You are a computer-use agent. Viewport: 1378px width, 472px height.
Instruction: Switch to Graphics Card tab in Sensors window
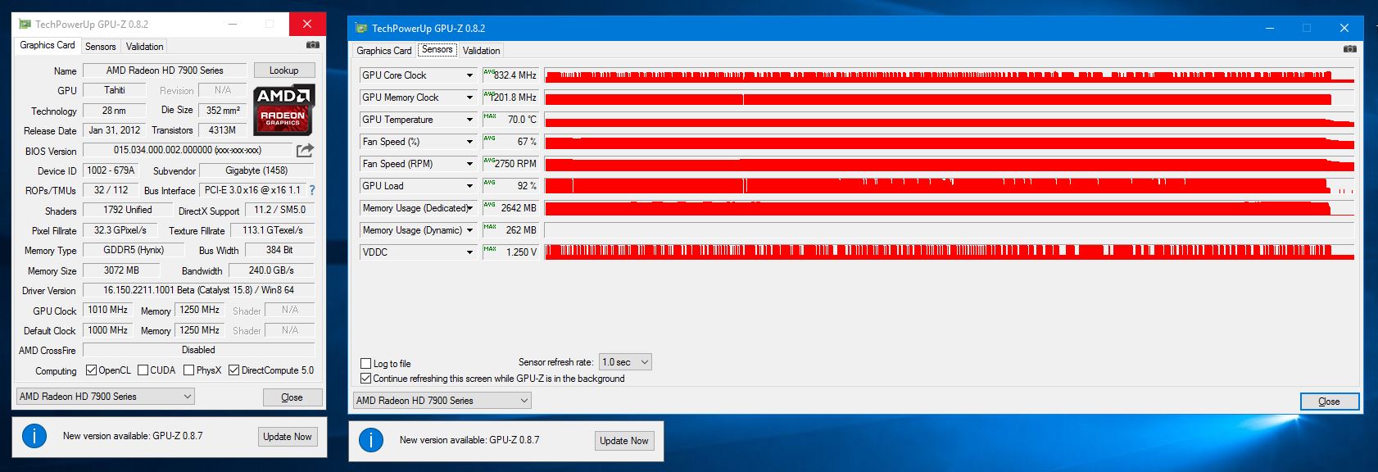pyautogui.click(x=384, y=51)
